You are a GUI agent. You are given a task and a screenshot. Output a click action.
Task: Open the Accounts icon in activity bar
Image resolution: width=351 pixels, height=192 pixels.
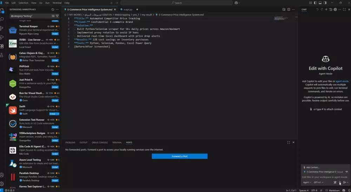2,175
